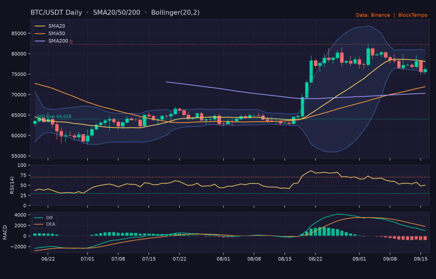The width and height of the screenshot is (436, 279).
Task: Click the 08/22 date label
Action: tap(316, 259)
